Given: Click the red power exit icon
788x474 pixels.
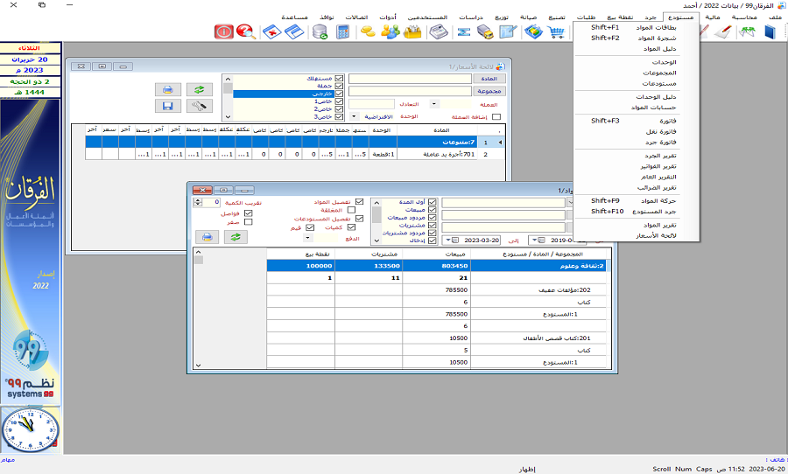Looking at the screenshot, I should pos(224,32).
